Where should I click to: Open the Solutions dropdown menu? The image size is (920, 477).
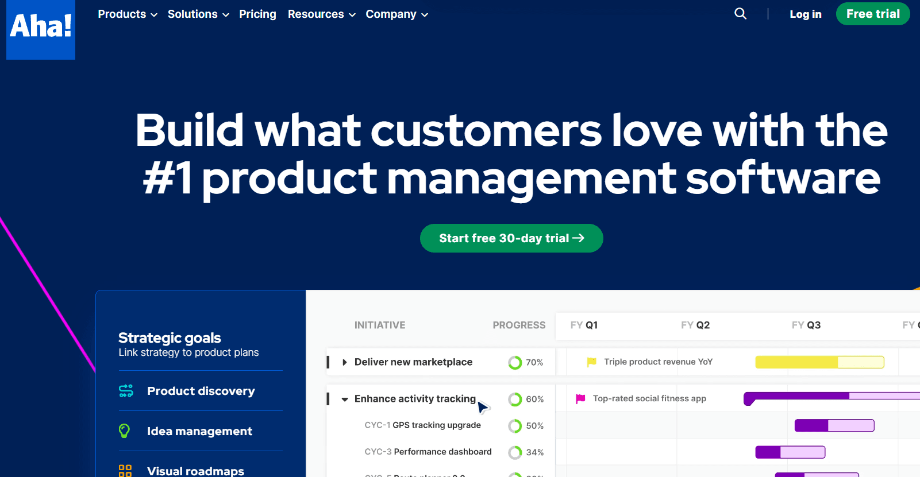tap(198, 14)
